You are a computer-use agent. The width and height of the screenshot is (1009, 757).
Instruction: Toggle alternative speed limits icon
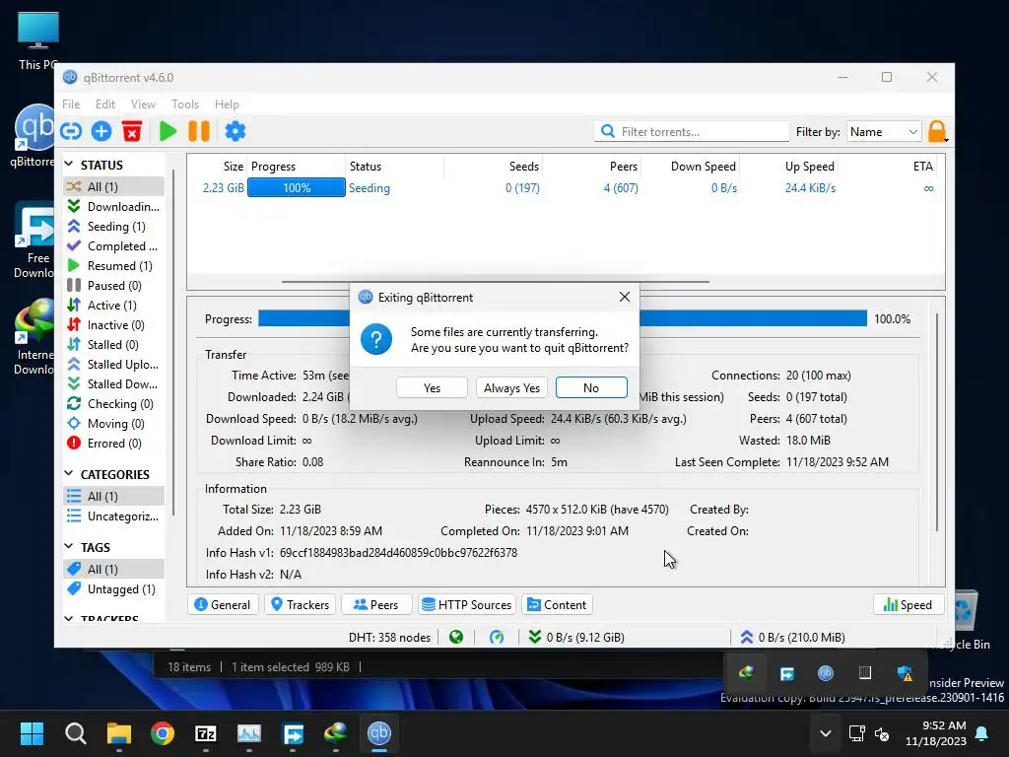pos(497,638)
